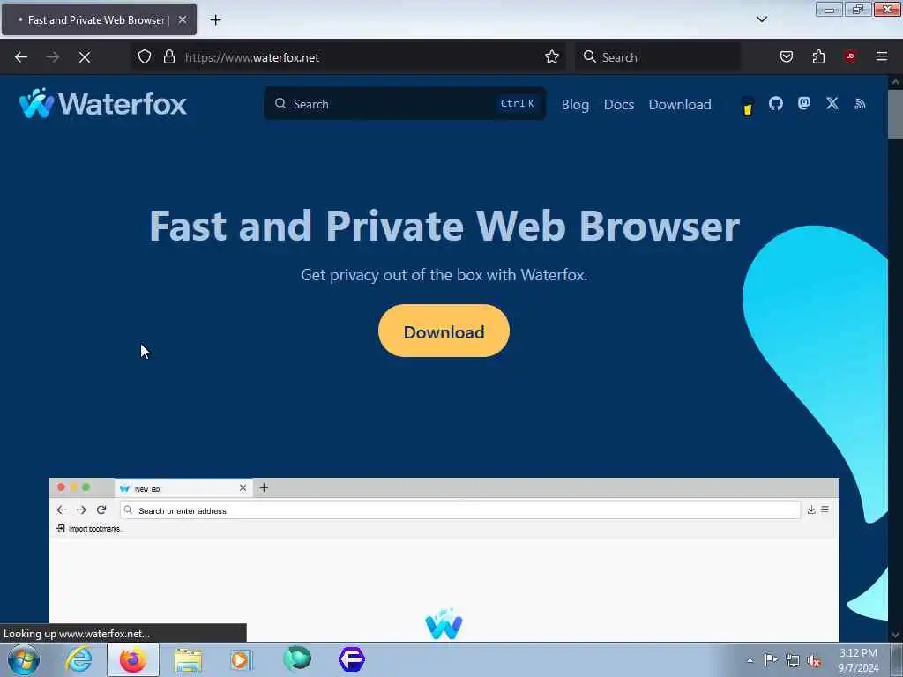Click the padlock site security icon

168,56
